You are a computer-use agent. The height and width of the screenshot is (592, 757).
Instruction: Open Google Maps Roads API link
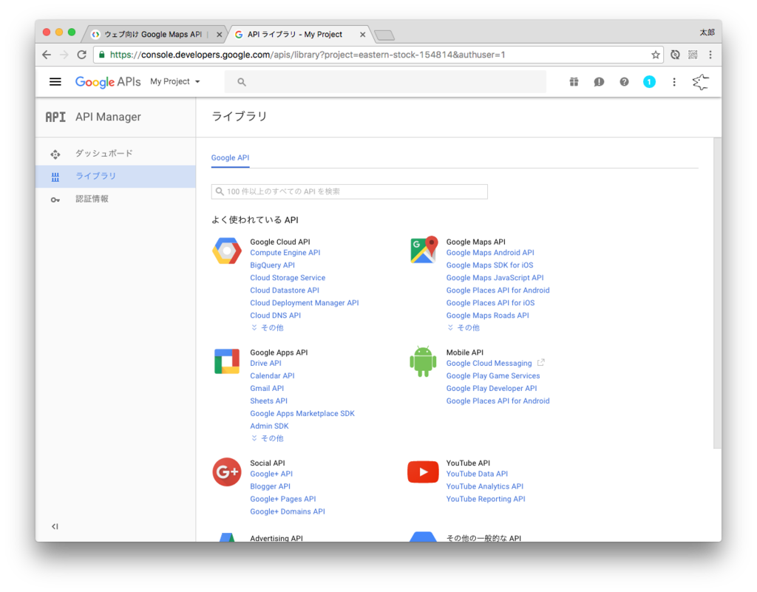pos(488,316)
